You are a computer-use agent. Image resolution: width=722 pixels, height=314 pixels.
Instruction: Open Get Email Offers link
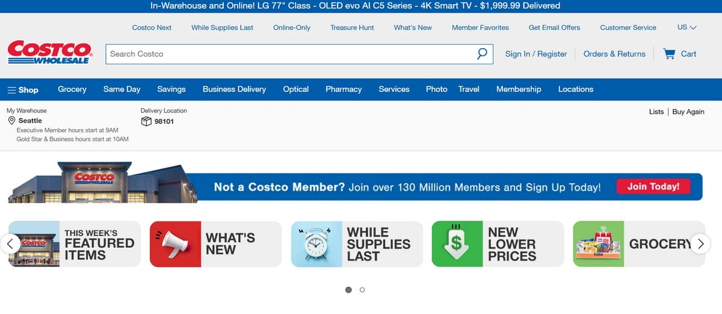point(555,28)
